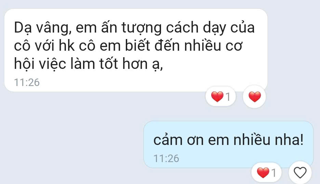
Task: Tap outlined heart button on sent message
Action: (300, 173)
